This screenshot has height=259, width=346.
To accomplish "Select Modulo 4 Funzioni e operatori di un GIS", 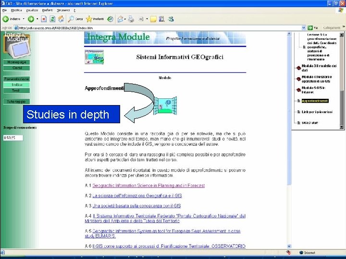I will point(317,79).
